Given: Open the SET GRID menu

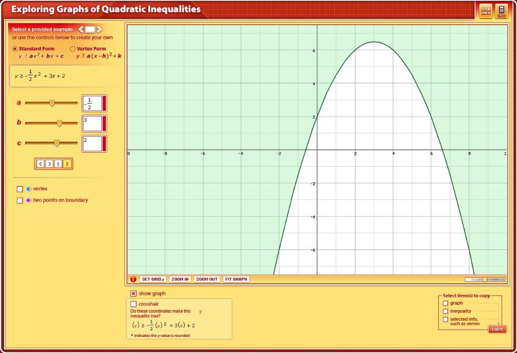Looking at the screenshot, I should coord(153,279).
